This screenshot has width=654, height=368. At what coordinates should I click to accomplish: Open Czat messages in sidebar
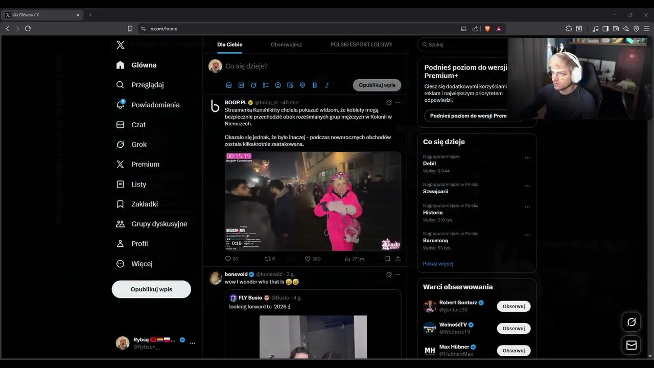pos(131,125)
